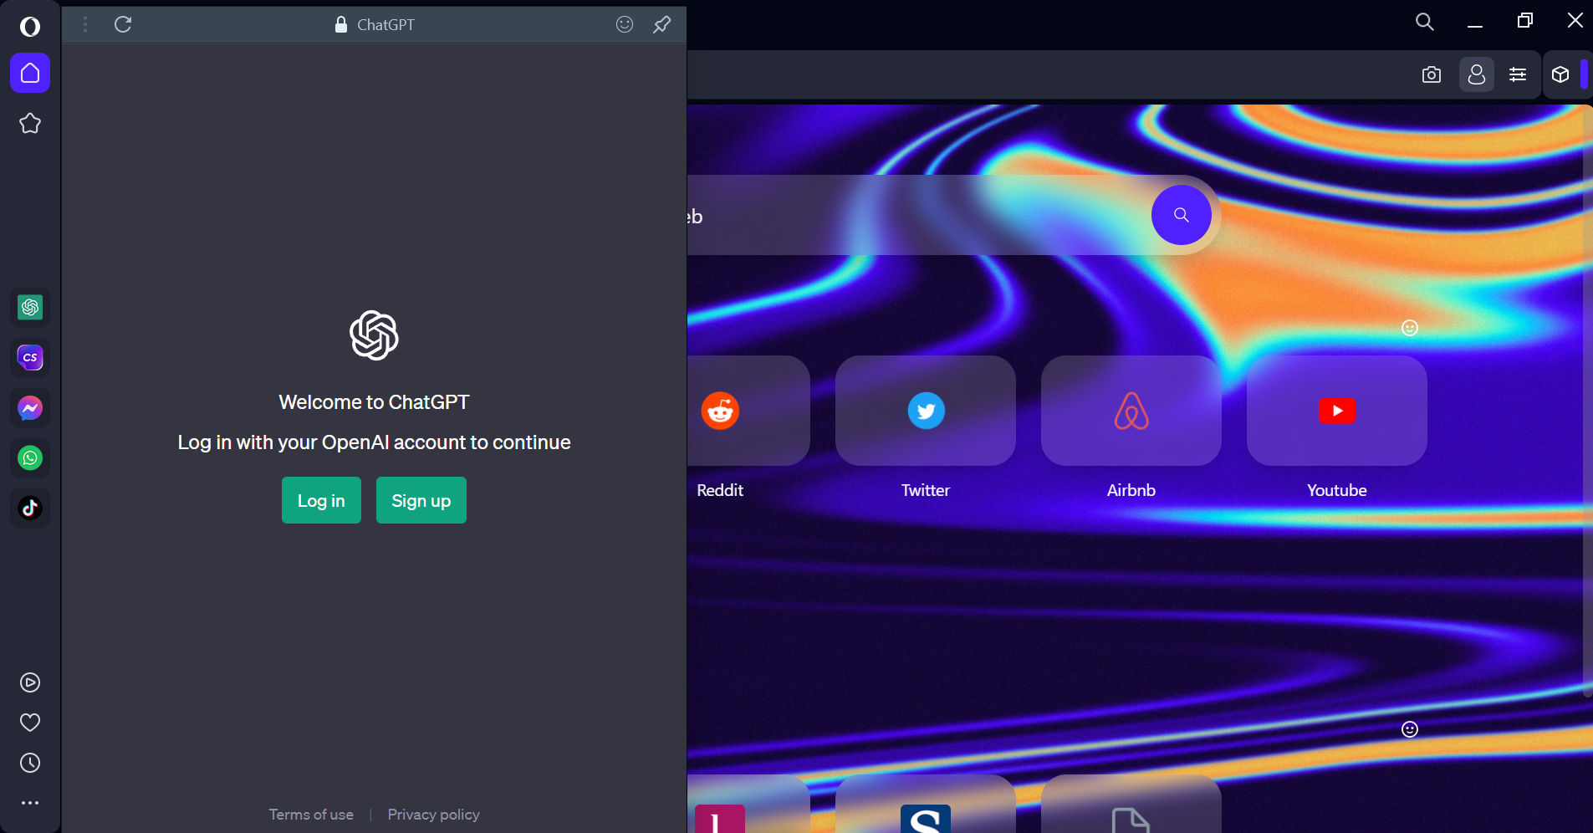Image resolution: width=1593 pixels, height=833 pixels.
Task: Open the extensions cube icon
Action: (1560, 74)
